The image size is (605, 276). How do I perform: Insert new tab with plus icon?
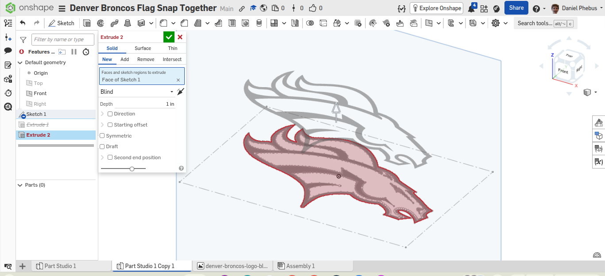(x=23, y=266)
